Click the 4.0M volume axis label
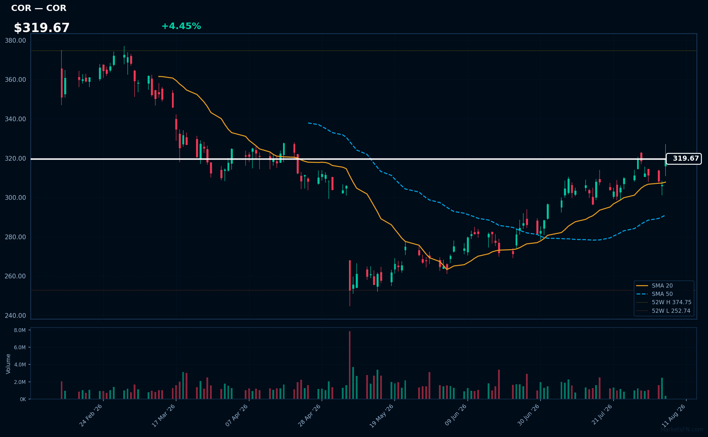 coord(20,364)
